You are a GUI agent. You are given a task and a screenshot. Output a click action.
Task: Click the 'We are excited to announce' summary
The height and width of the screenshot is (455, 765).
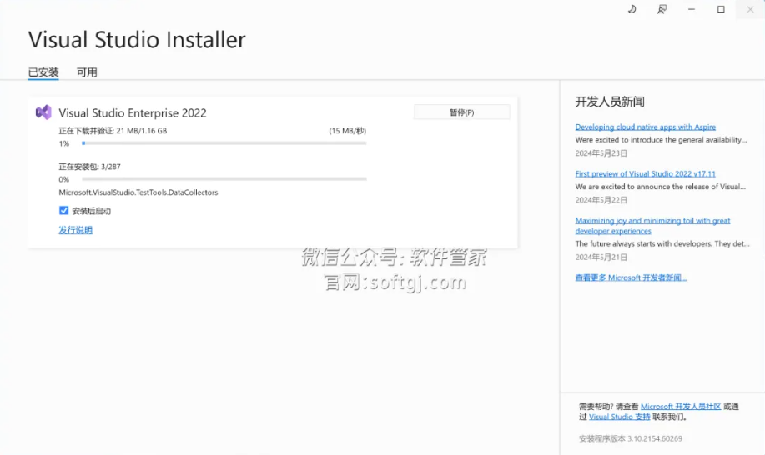click(x=661, y=187)
